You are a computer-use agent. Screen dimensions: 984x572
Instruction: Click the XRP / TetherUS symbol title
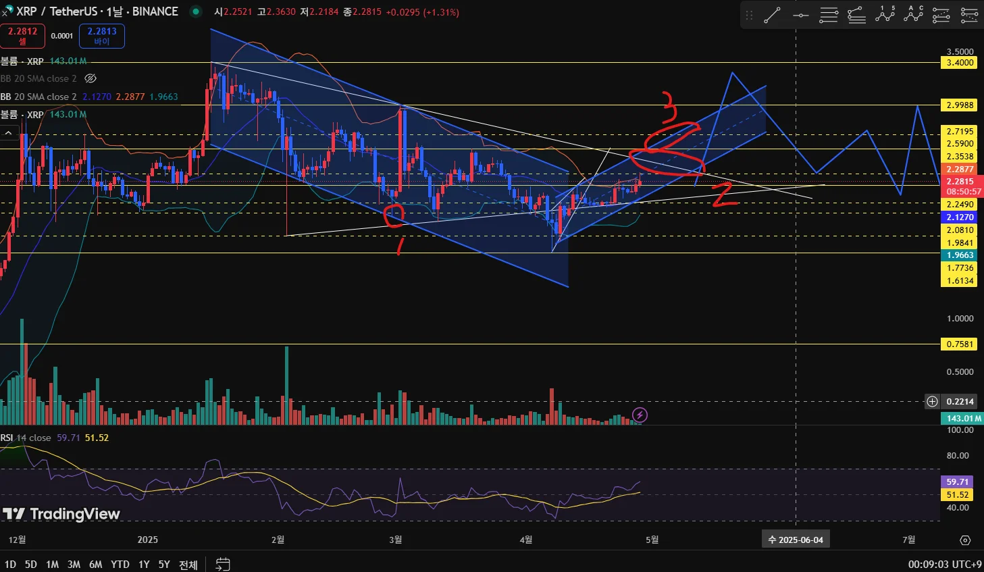[59, 11]
